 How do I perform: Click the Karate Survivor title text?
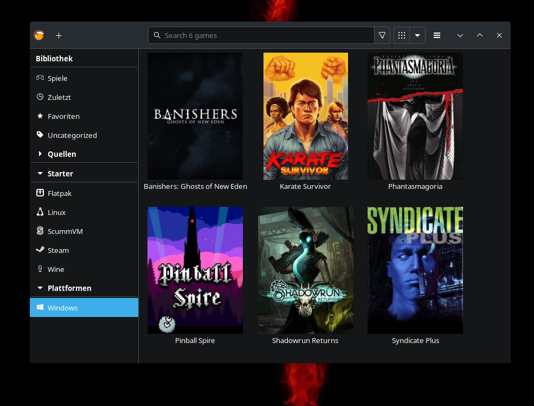point(305,187)
